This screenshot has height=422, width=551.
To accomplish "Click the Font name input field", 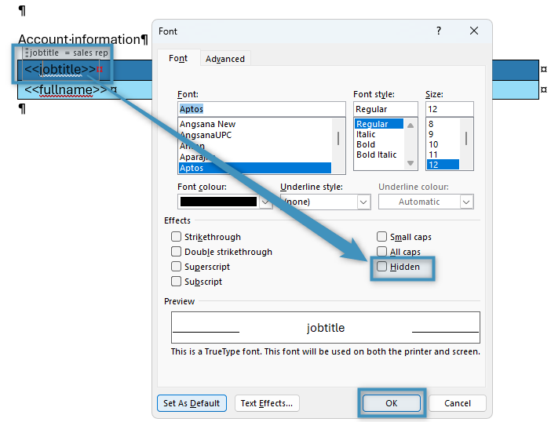I will pyautogui.click(x=261, y=109).
